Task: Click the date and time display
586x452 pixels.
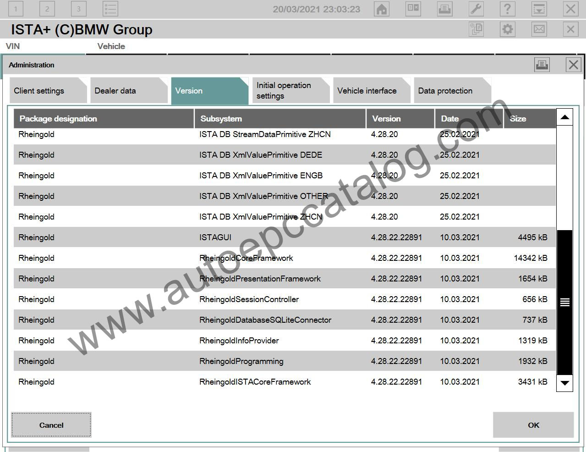Action: (x=317, y=9)
